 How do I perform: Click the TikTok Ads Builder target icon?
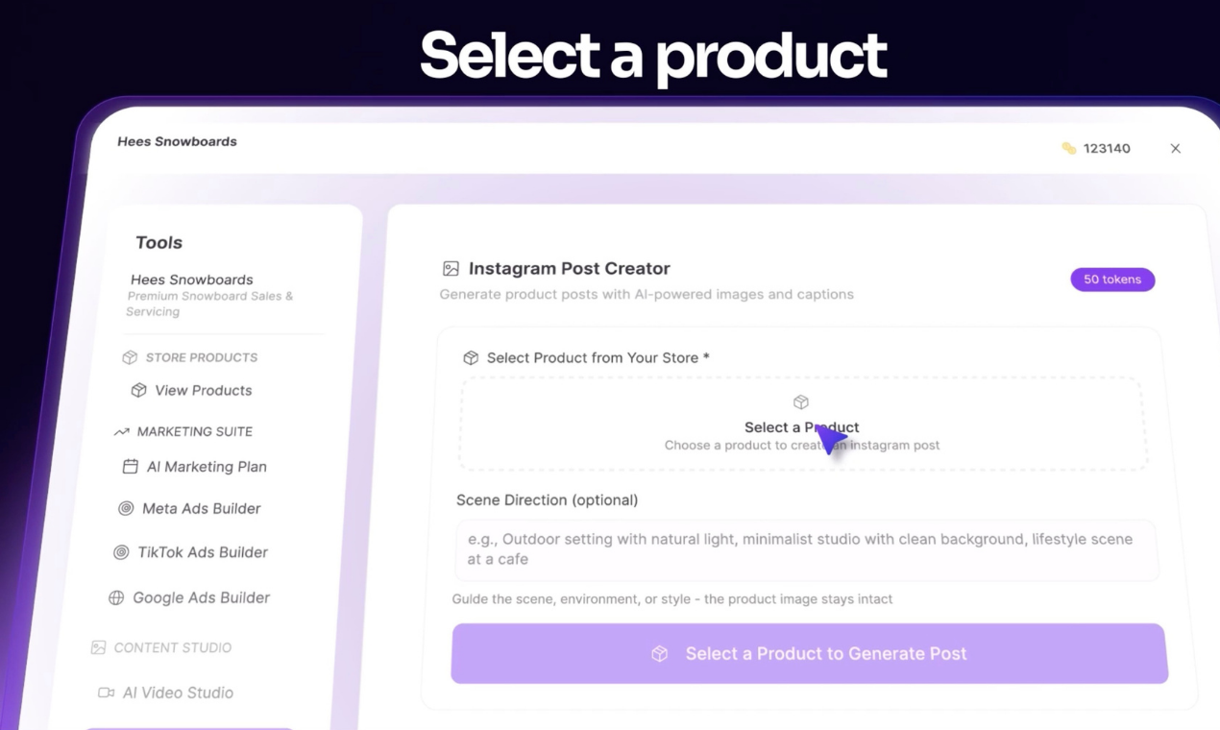click(x=121, y=552)
